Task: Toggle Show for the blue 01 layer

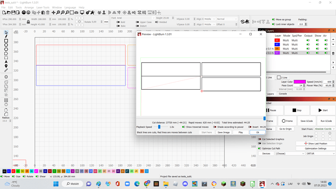Action: [317, 44]
